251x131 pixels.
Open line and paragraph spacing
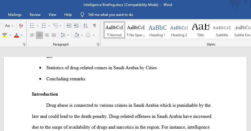[x=63, y=35]
